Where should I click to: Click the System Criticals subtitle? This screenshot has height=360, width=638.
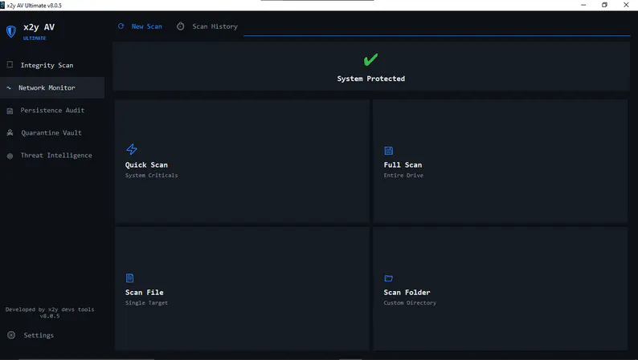[x=151, y=176]
